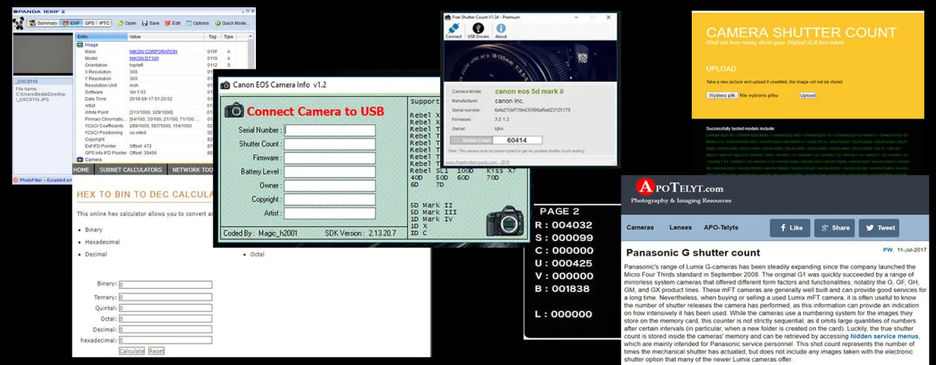Open USB Drivers in Free Shutter Count
936x365 pixels.
point(477,29)
